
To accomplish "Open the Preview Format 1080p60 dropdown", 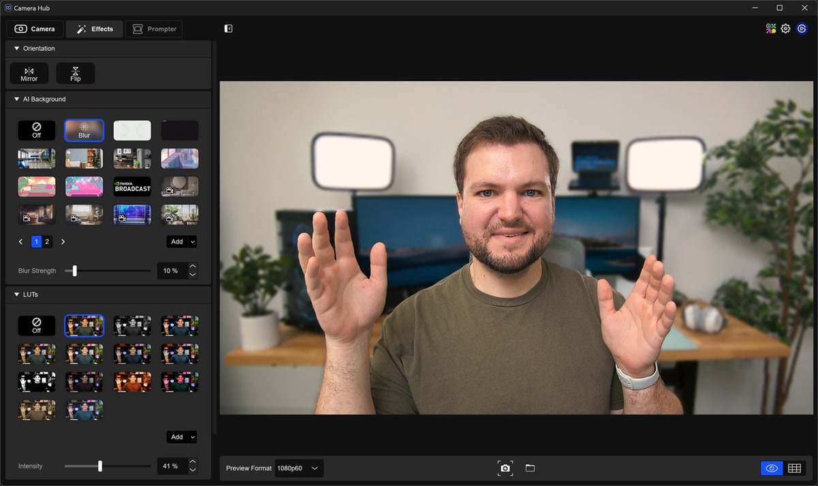I will (299, 468).
